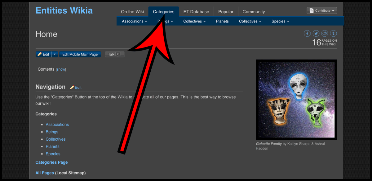Click the Edit icon next to Navigation heading
Screen dimensions: 372x181
[x=76, y=87]
